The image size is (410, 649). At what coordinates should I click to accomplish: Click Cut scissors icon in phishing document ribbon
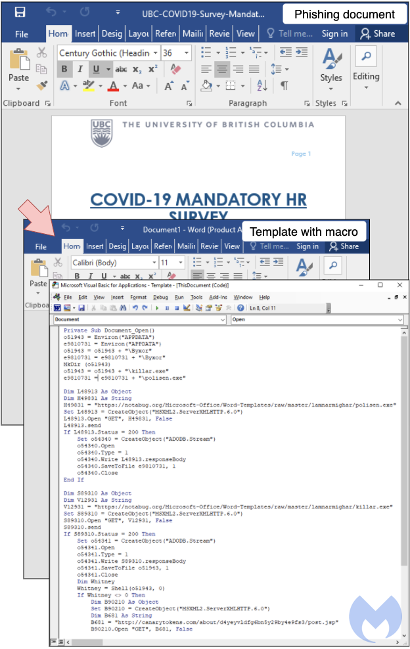pos(41,53)
